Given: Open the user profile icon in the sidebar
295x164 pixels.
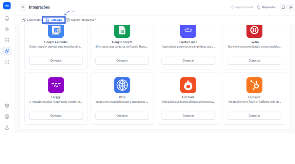Looking at the screenshot, I should tap(7, 128).
